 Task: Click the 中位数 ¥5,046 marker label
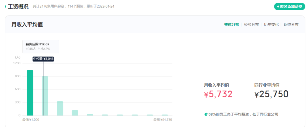43,59
